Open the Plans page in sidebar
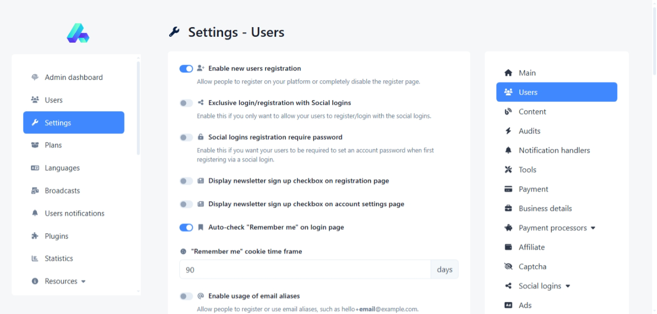 53,145
